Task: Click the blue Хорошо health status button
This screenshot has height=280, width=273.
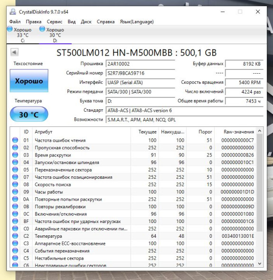Action: [x=29, y=81]
